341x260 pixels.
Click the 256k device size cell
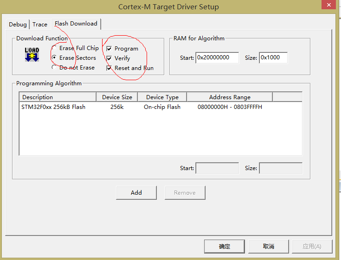pos(117,107)
